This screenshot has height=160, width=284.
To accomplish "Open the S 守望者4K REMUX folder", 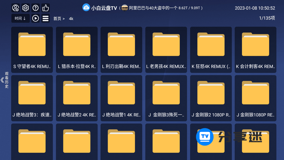I will pos(32,50).
